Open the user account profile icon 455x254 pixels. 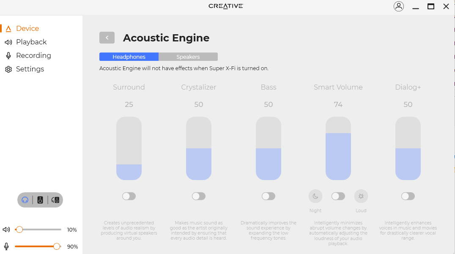(x=399, y=6)
